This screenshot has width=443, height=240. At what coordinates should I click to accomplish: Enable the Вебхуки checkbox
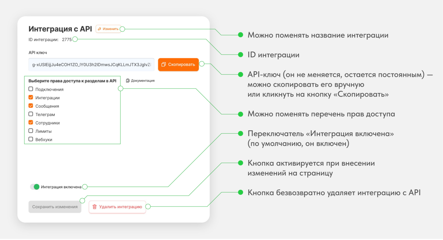pyautogui.click(x=31, y=140)
